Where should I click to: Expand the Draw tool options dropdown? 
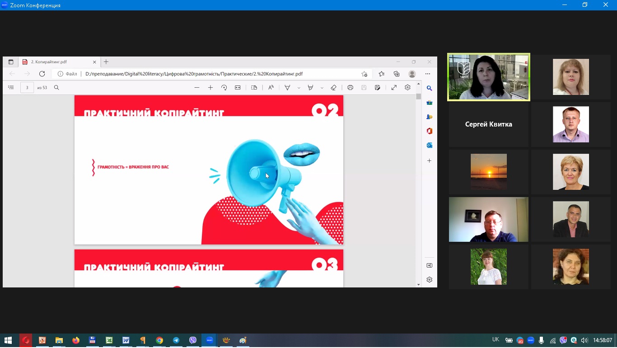(299, 88)
